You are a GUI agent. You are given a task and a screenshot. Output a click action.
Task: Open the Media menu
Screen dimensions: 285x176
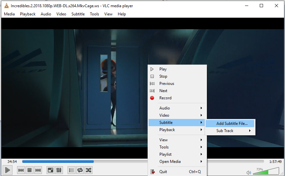(9, 14)
